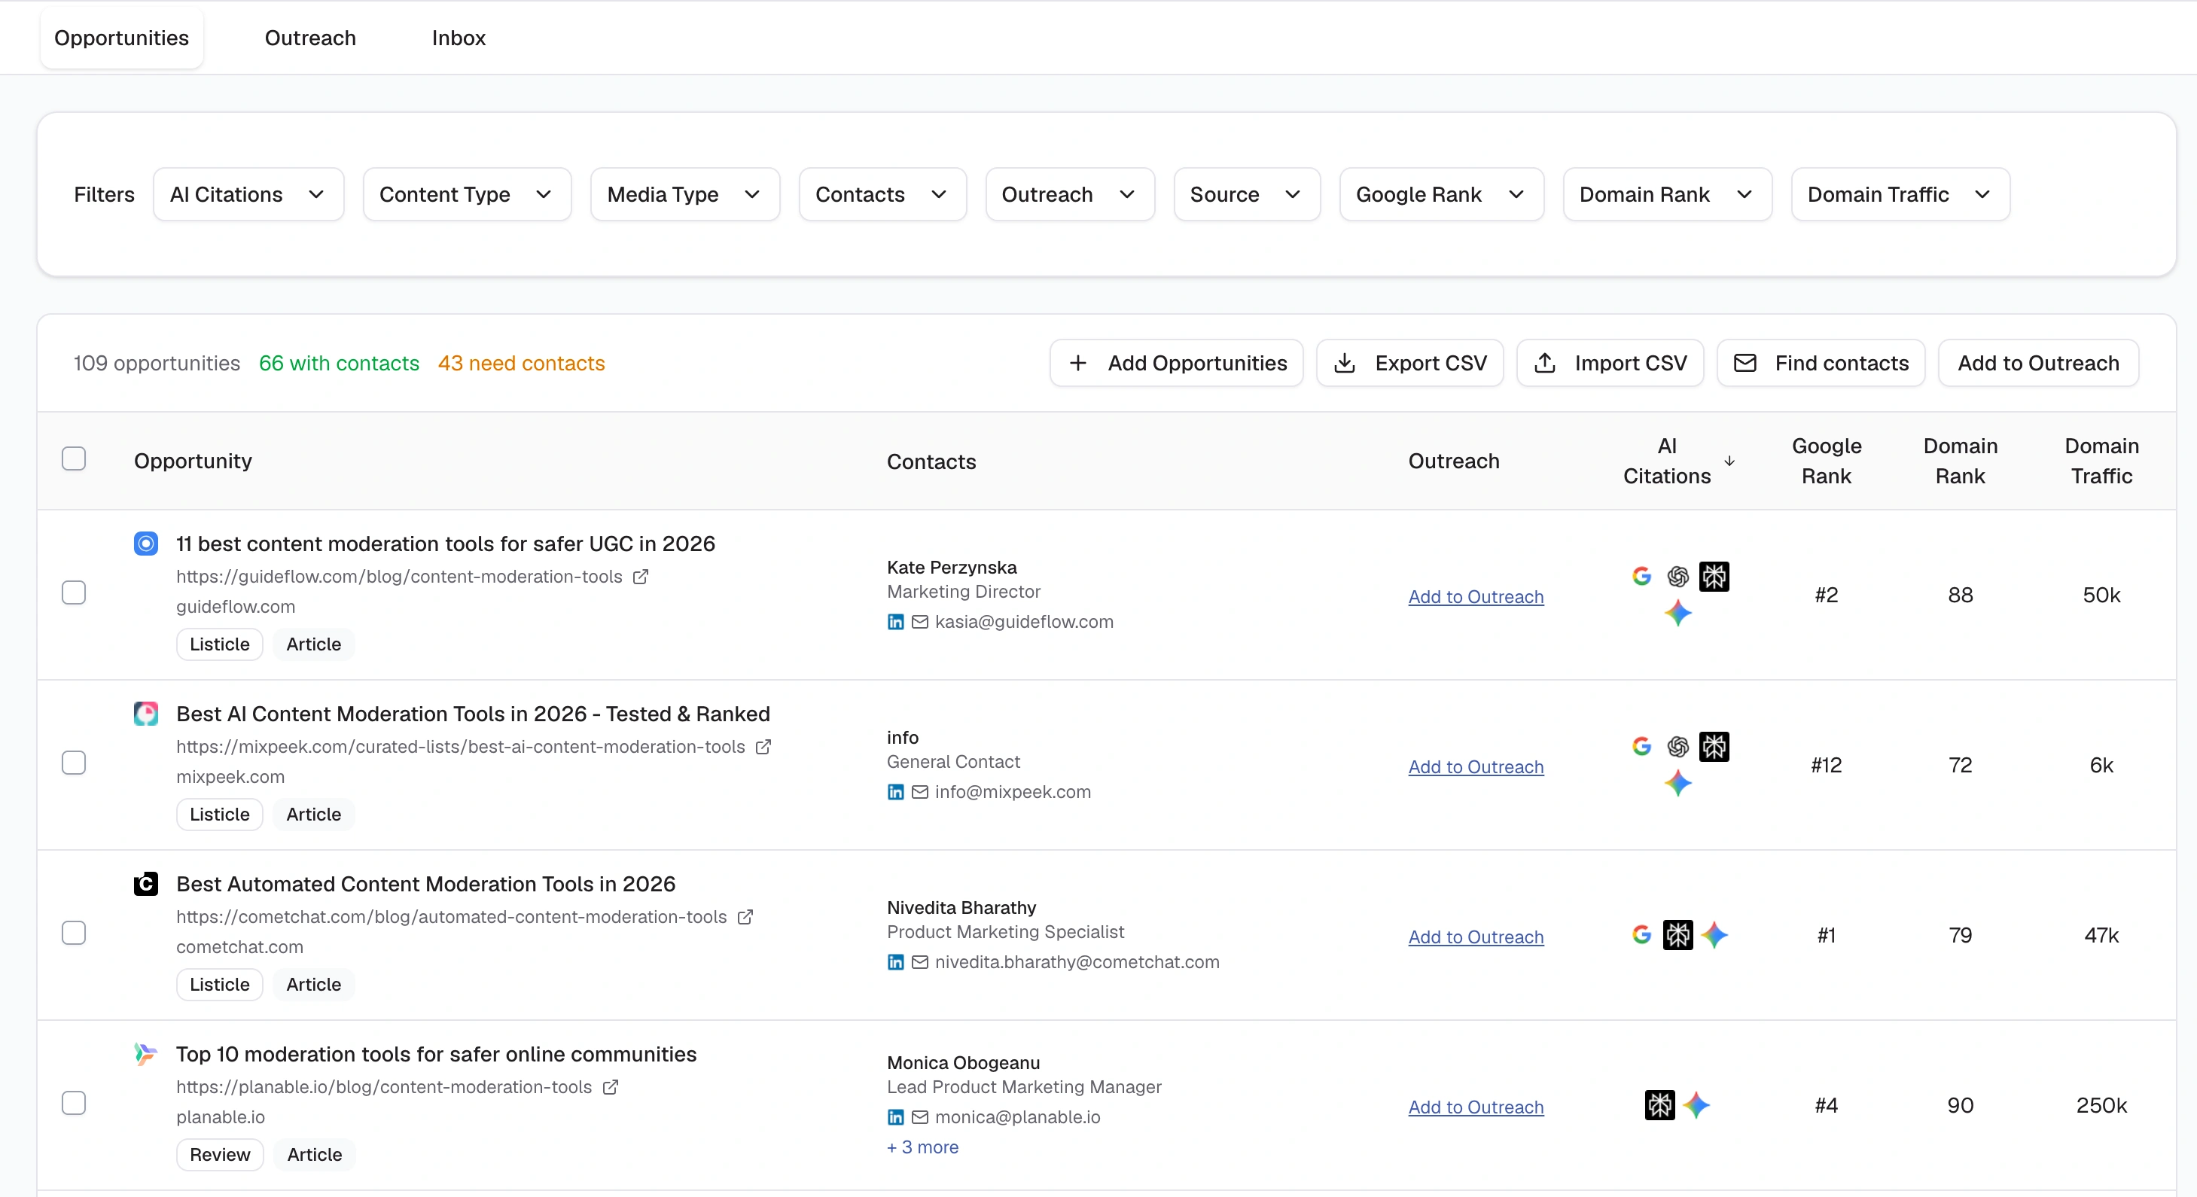This screenshot has width=2197, height=1197.
Task: Click Add to Outreach link in planable row
Action: pos(1476,1107)
